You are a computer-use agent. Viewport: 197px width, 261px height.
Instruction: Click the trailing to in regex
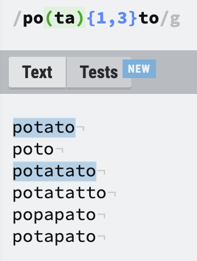tap(148, 18)
